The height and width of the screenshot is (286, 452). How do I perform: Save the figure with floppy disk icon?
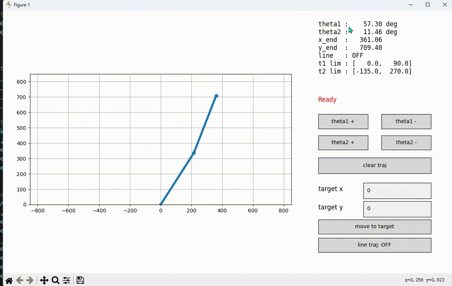pyautogui.click(x=80, y=280)
